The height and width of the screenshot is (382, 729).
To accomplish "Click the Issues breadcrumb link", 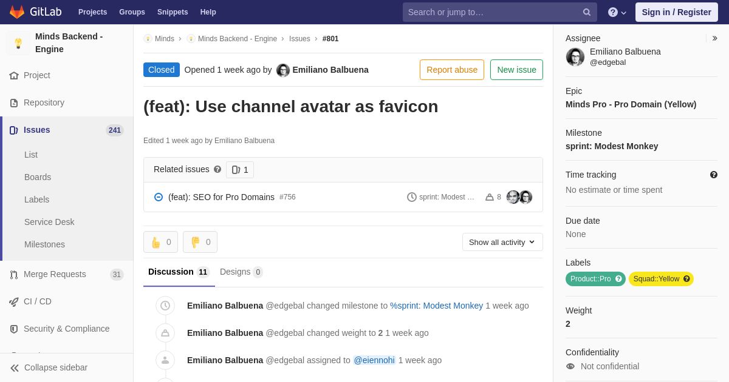I will pyautogui.click(x=299, y=39).
